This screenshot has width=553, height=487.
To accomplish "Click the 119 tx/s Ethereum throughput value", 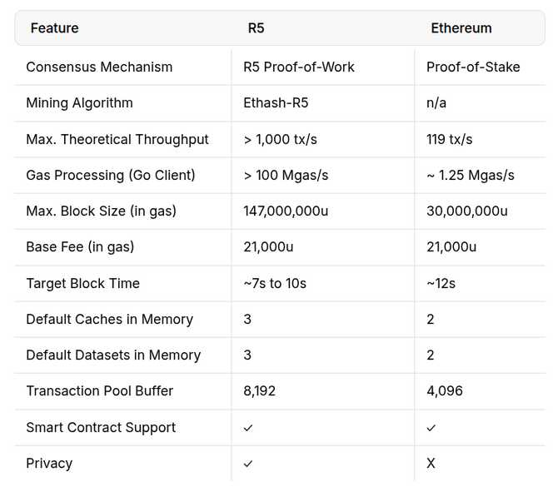I will [x=450, y=139].
